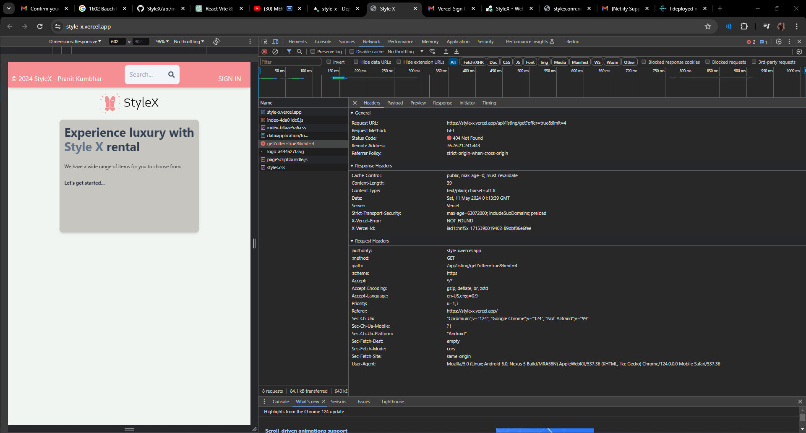Bookmark this page with star icon
This screenshot has width=806, height=433.
coord(708,26)
